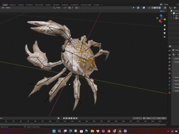
Task: Open Google Chrome from the taskbar
Action: click(109, 131)
